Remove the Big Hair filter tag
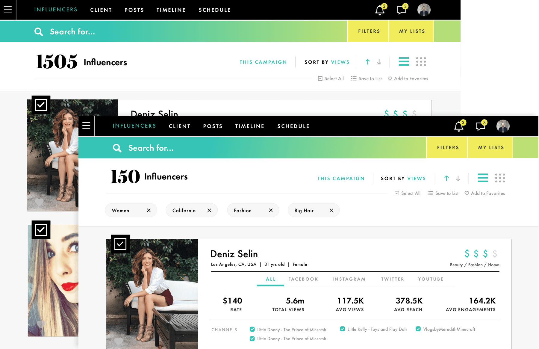Image resolution: width=539 pixels, height=349 pixels. tap(331, 210)
